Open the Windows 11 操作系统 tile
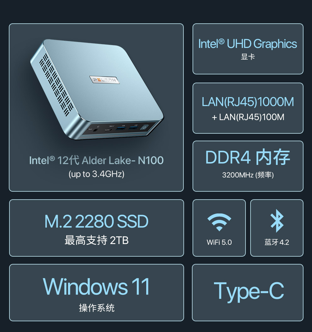Image resolution: width=312 pixels, height=332 pixels. point(96,292)
